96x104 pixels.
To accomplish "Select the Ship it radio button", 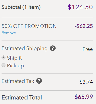I will pyautogui.click(x=4, y=58).
